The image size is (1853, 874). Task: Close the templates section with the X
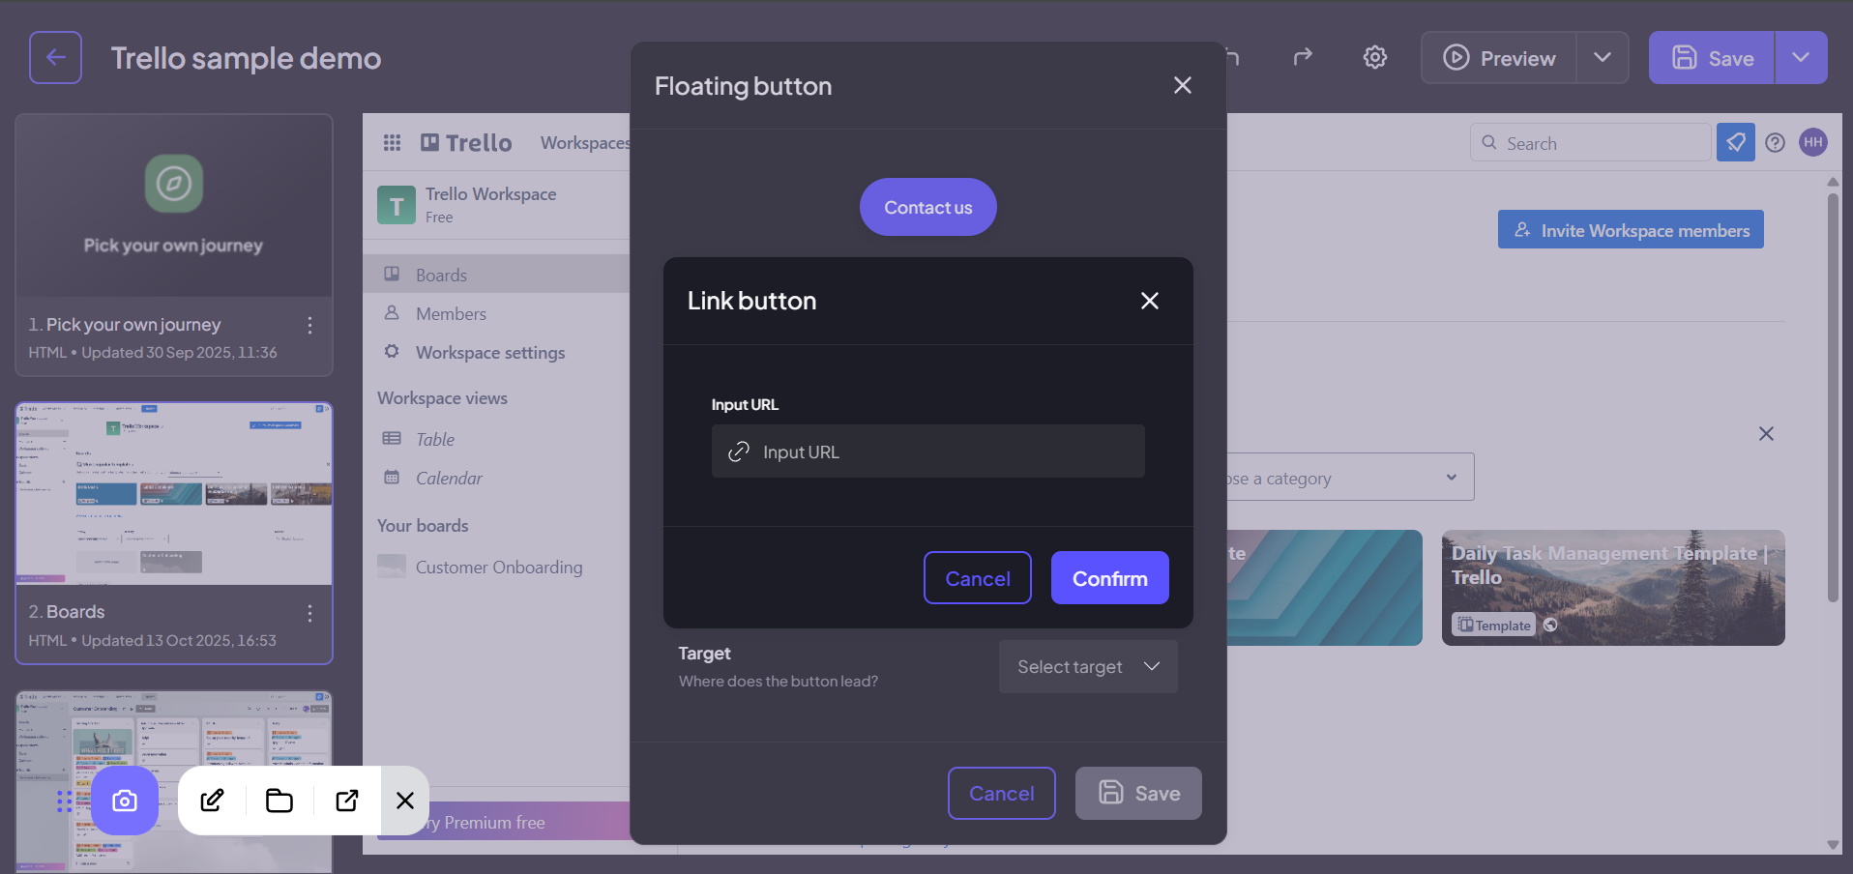1766,433
